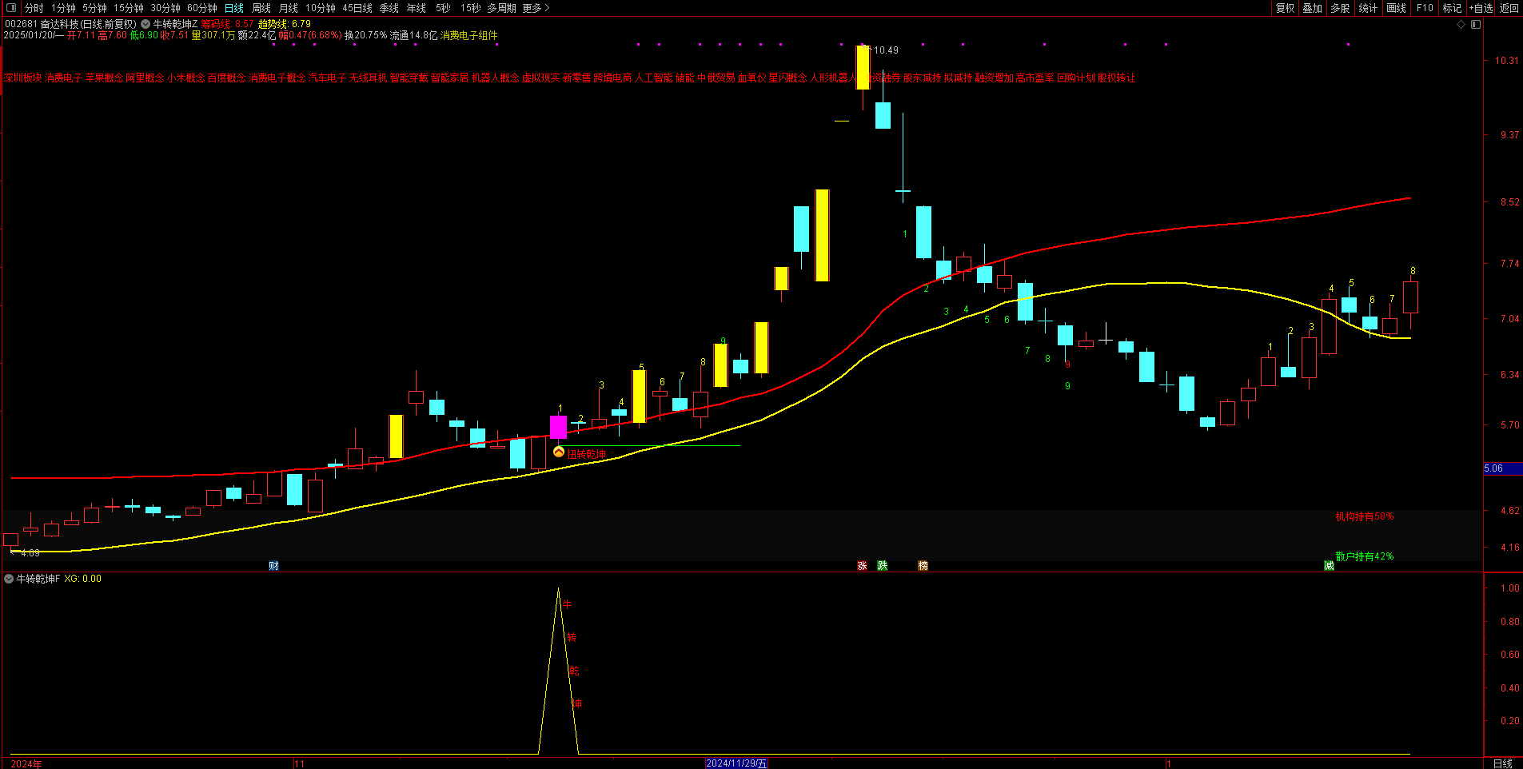This screenshot has width=1523, height=769.
Task: Switch to the 5秒 period
Action: click(x=443, y=8)
